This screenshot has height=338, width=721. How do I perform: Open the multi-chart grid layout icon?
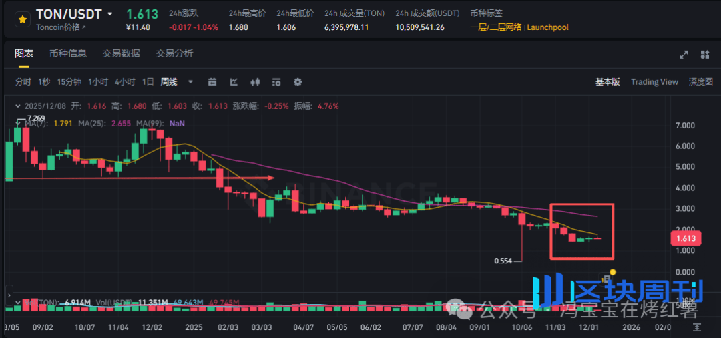(705, 55)
